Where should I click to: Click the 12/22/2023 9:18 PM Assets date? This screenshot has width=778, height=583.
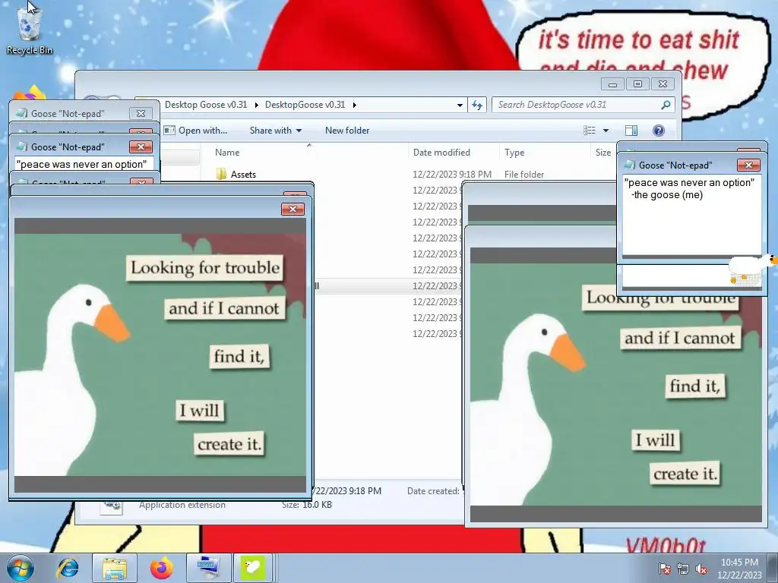(452, 174)
